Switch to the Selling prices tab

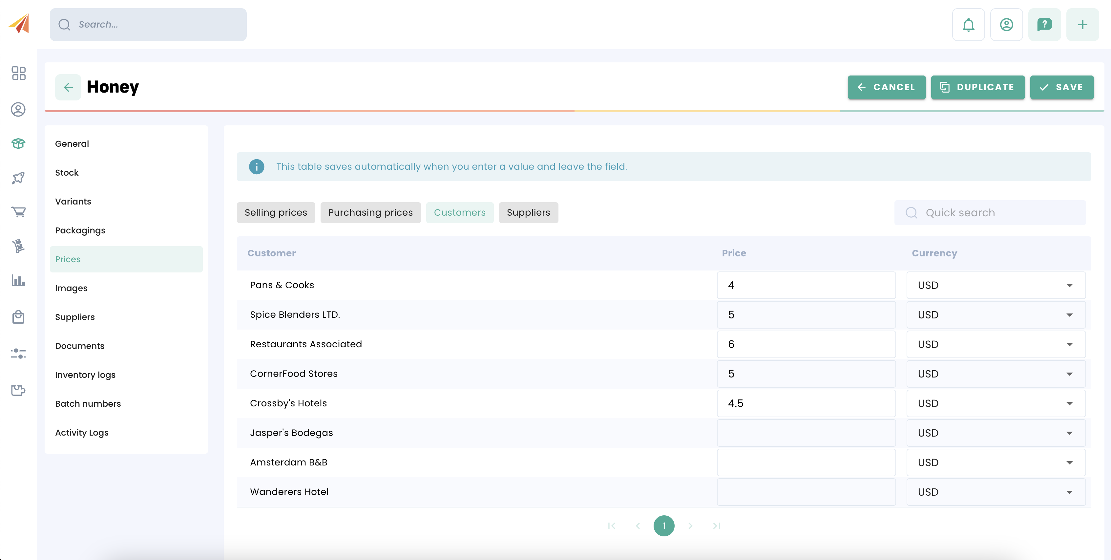[x=276, y=213]
